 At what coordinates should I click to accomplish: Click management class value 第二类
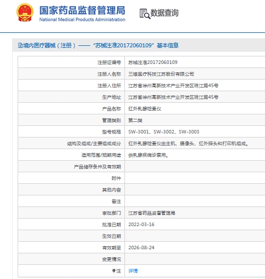click(135, 120)
